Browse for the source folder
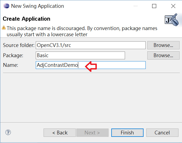This screenshot has height=143, width=182. click(163, 45)
